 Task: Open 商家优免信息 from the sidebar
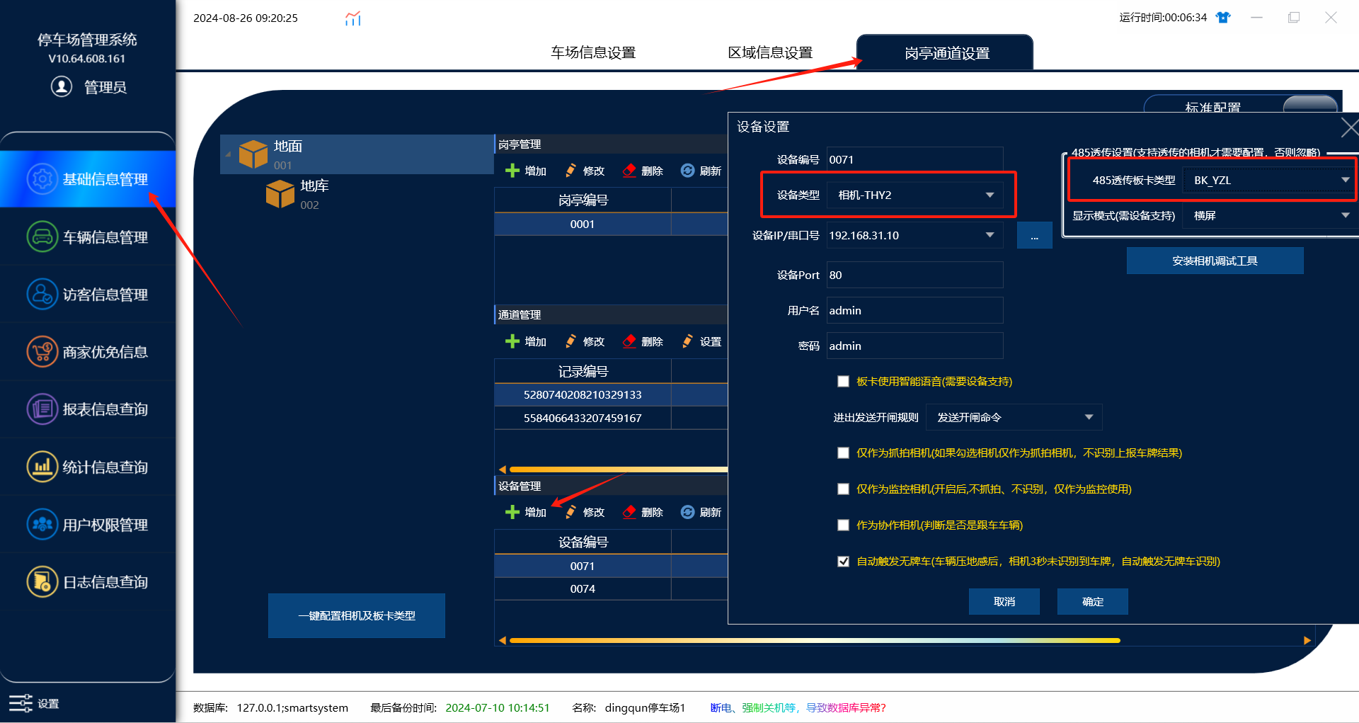click(x=88, y=351)
